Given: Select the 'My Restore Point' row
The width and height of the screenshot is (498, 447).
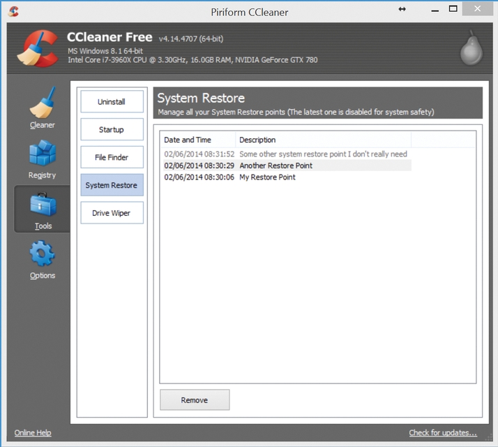Looking at the screenshot, I should (x=287, y=177).
